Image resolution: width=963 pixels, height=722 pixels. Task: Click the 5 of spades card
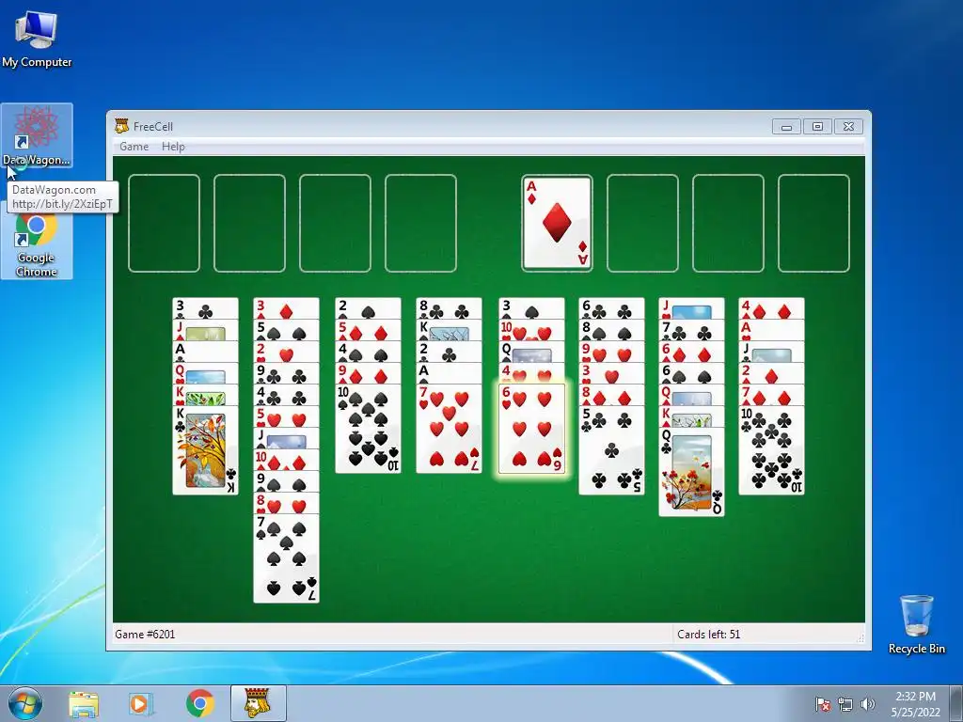(x=286, y=330)
